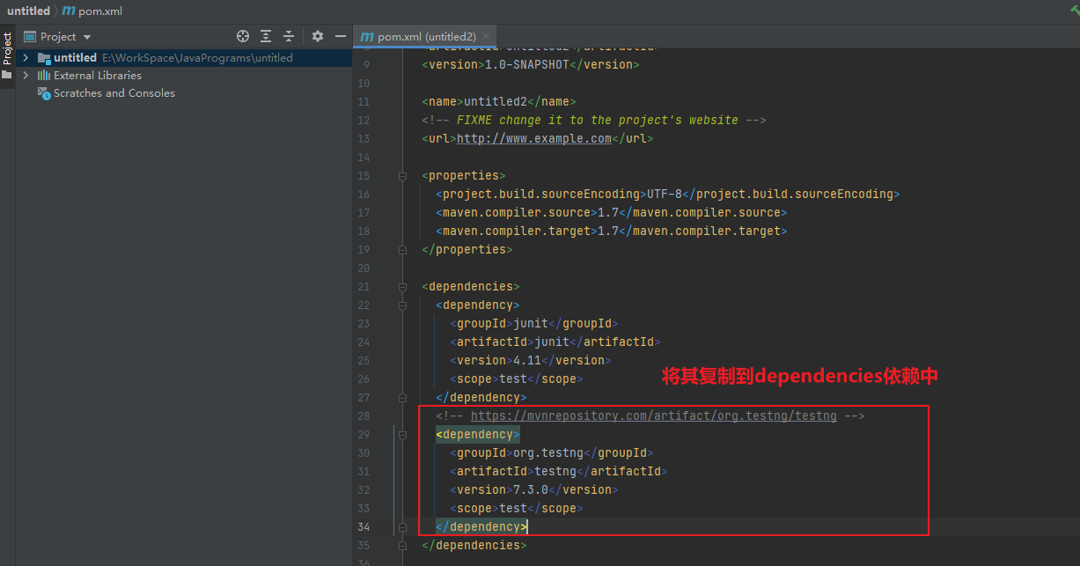The height and width of the screenshot is (566, 1080).
Task: Collapse the properties block at line 15
Action: (x=402, y=176)
